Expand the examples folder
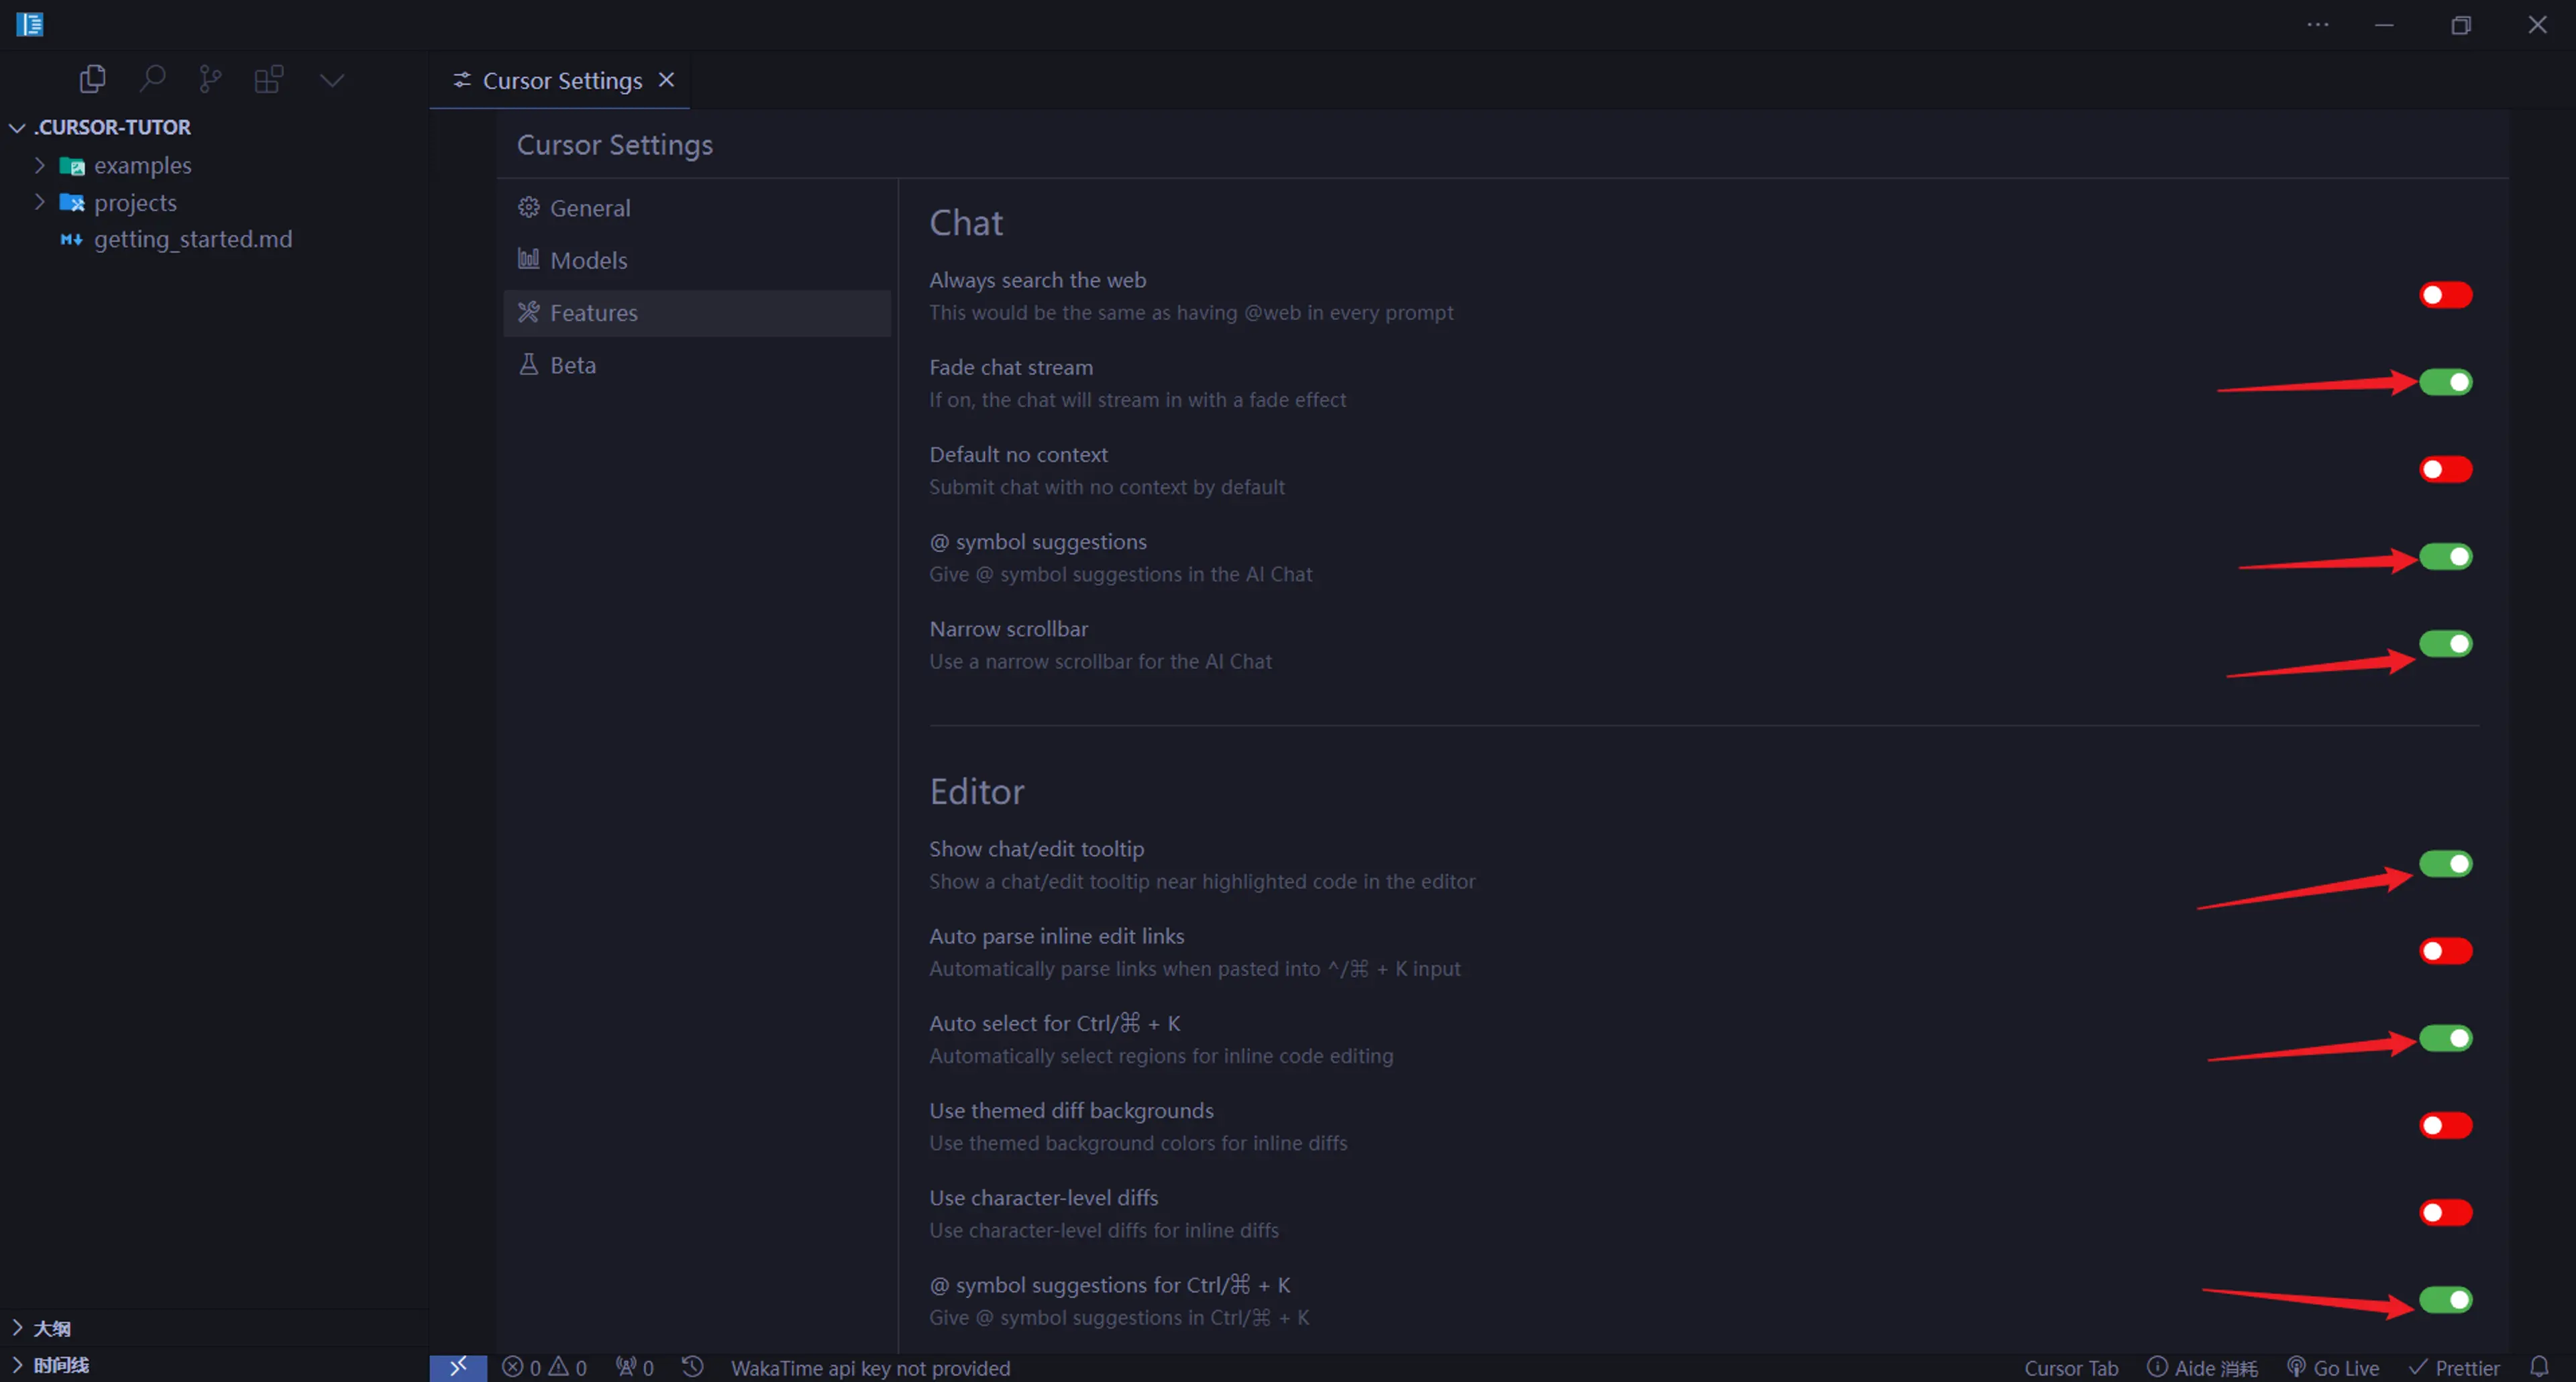The width and height of the screenshot is (2576, 1382). tap(142, 165)
